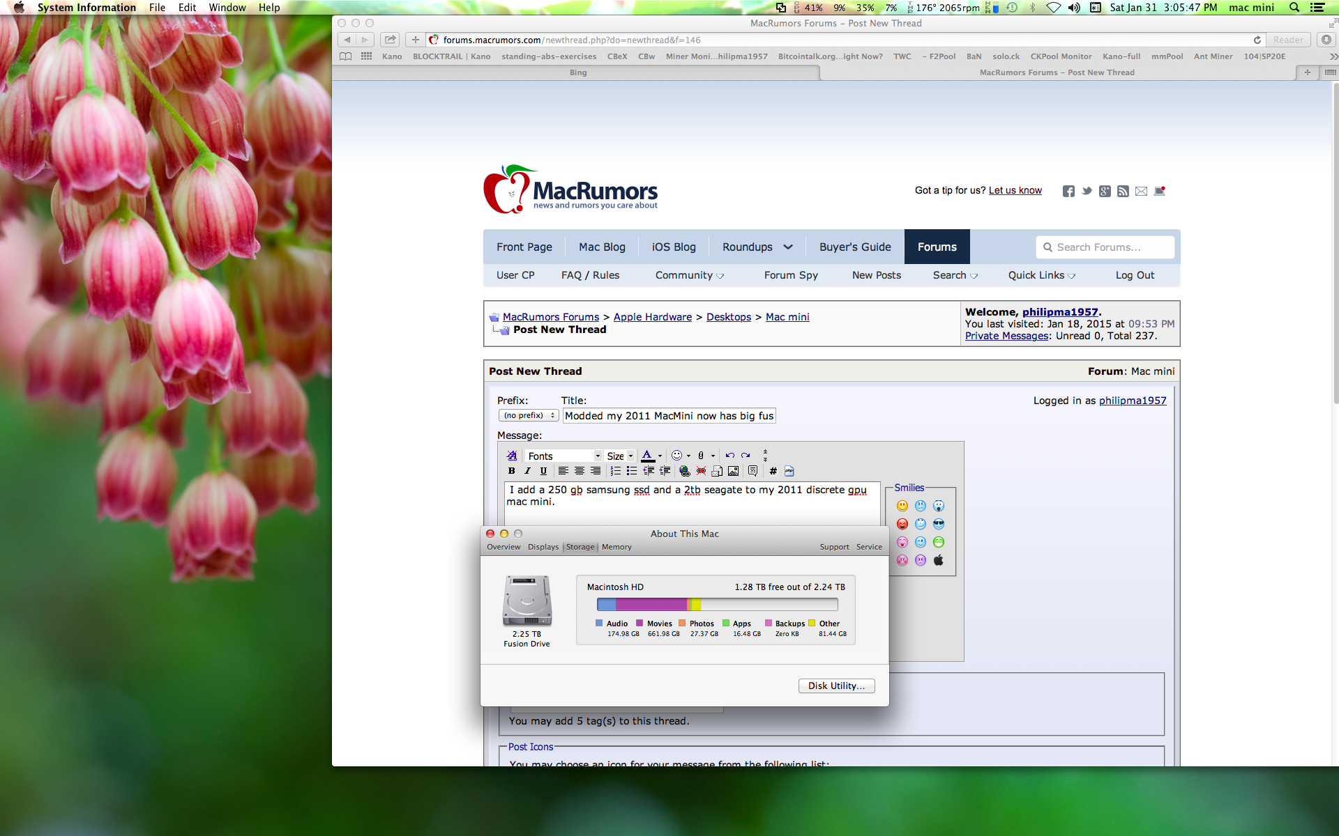Open Spotlight search in menu bar
This screenshot has height=836, width=1339.
click(x=1294, y=8)
